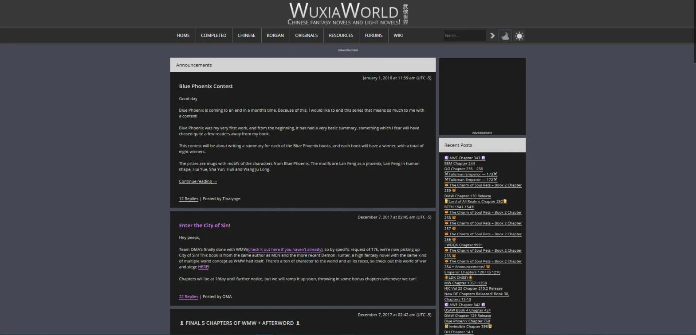This screenshot has width=696, height=335.
Task: Click the Announcements header
Action: tap(303, 65)
